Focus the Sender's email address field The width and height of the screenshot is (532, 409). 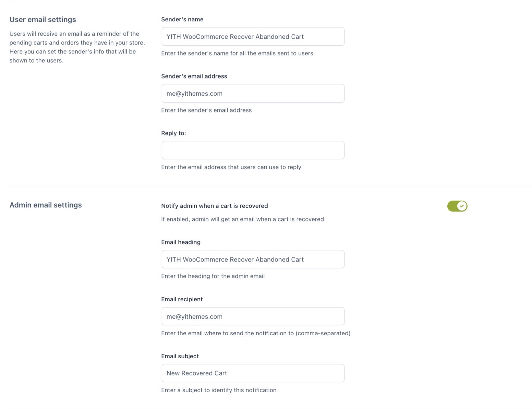tap(253, 94)
